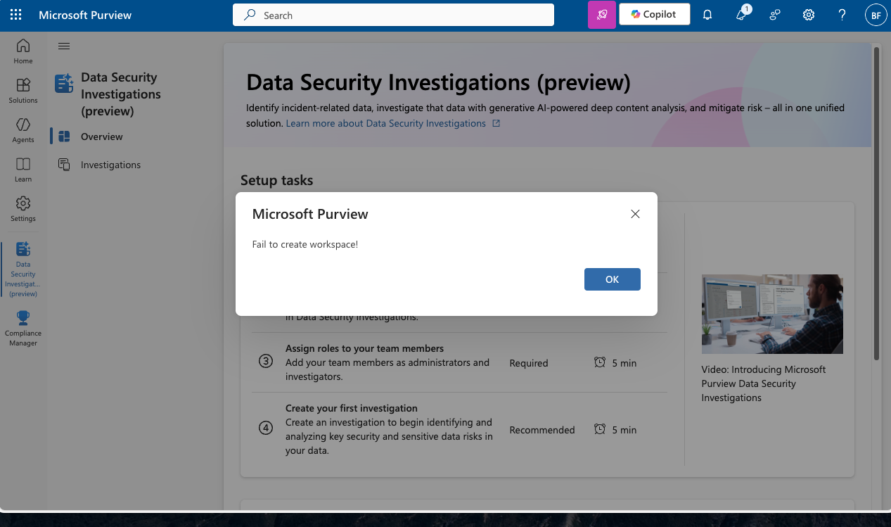Click the Setup tasks heading

[277, 180]
